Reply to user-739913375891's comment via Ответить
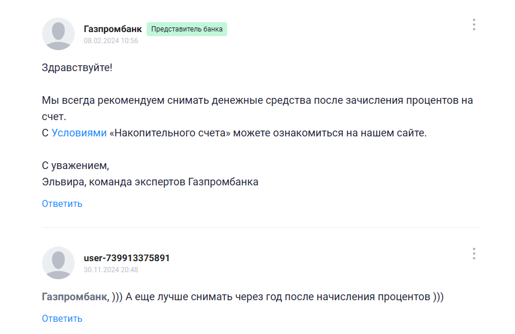Screen dimensions: 515x334 pos(62,318)
